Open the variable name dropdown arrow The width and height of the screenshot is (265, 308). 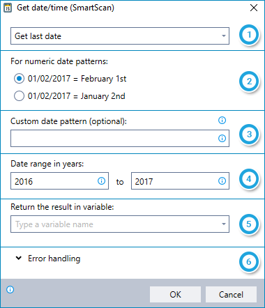224,224
